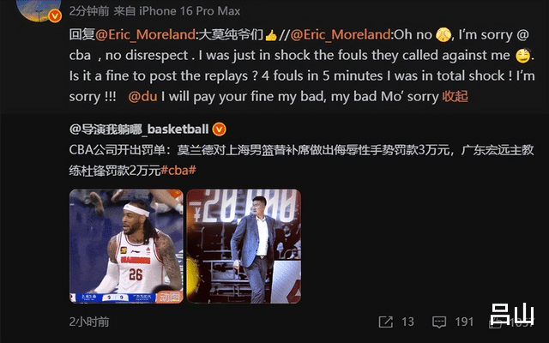Click the 2小时前 timestamp of the original post

pos(89,322)
